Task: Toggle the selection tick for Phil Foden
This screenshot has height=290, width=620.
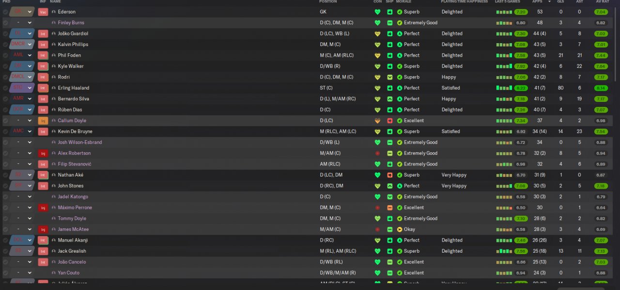Action: click(x=5, y=55)
